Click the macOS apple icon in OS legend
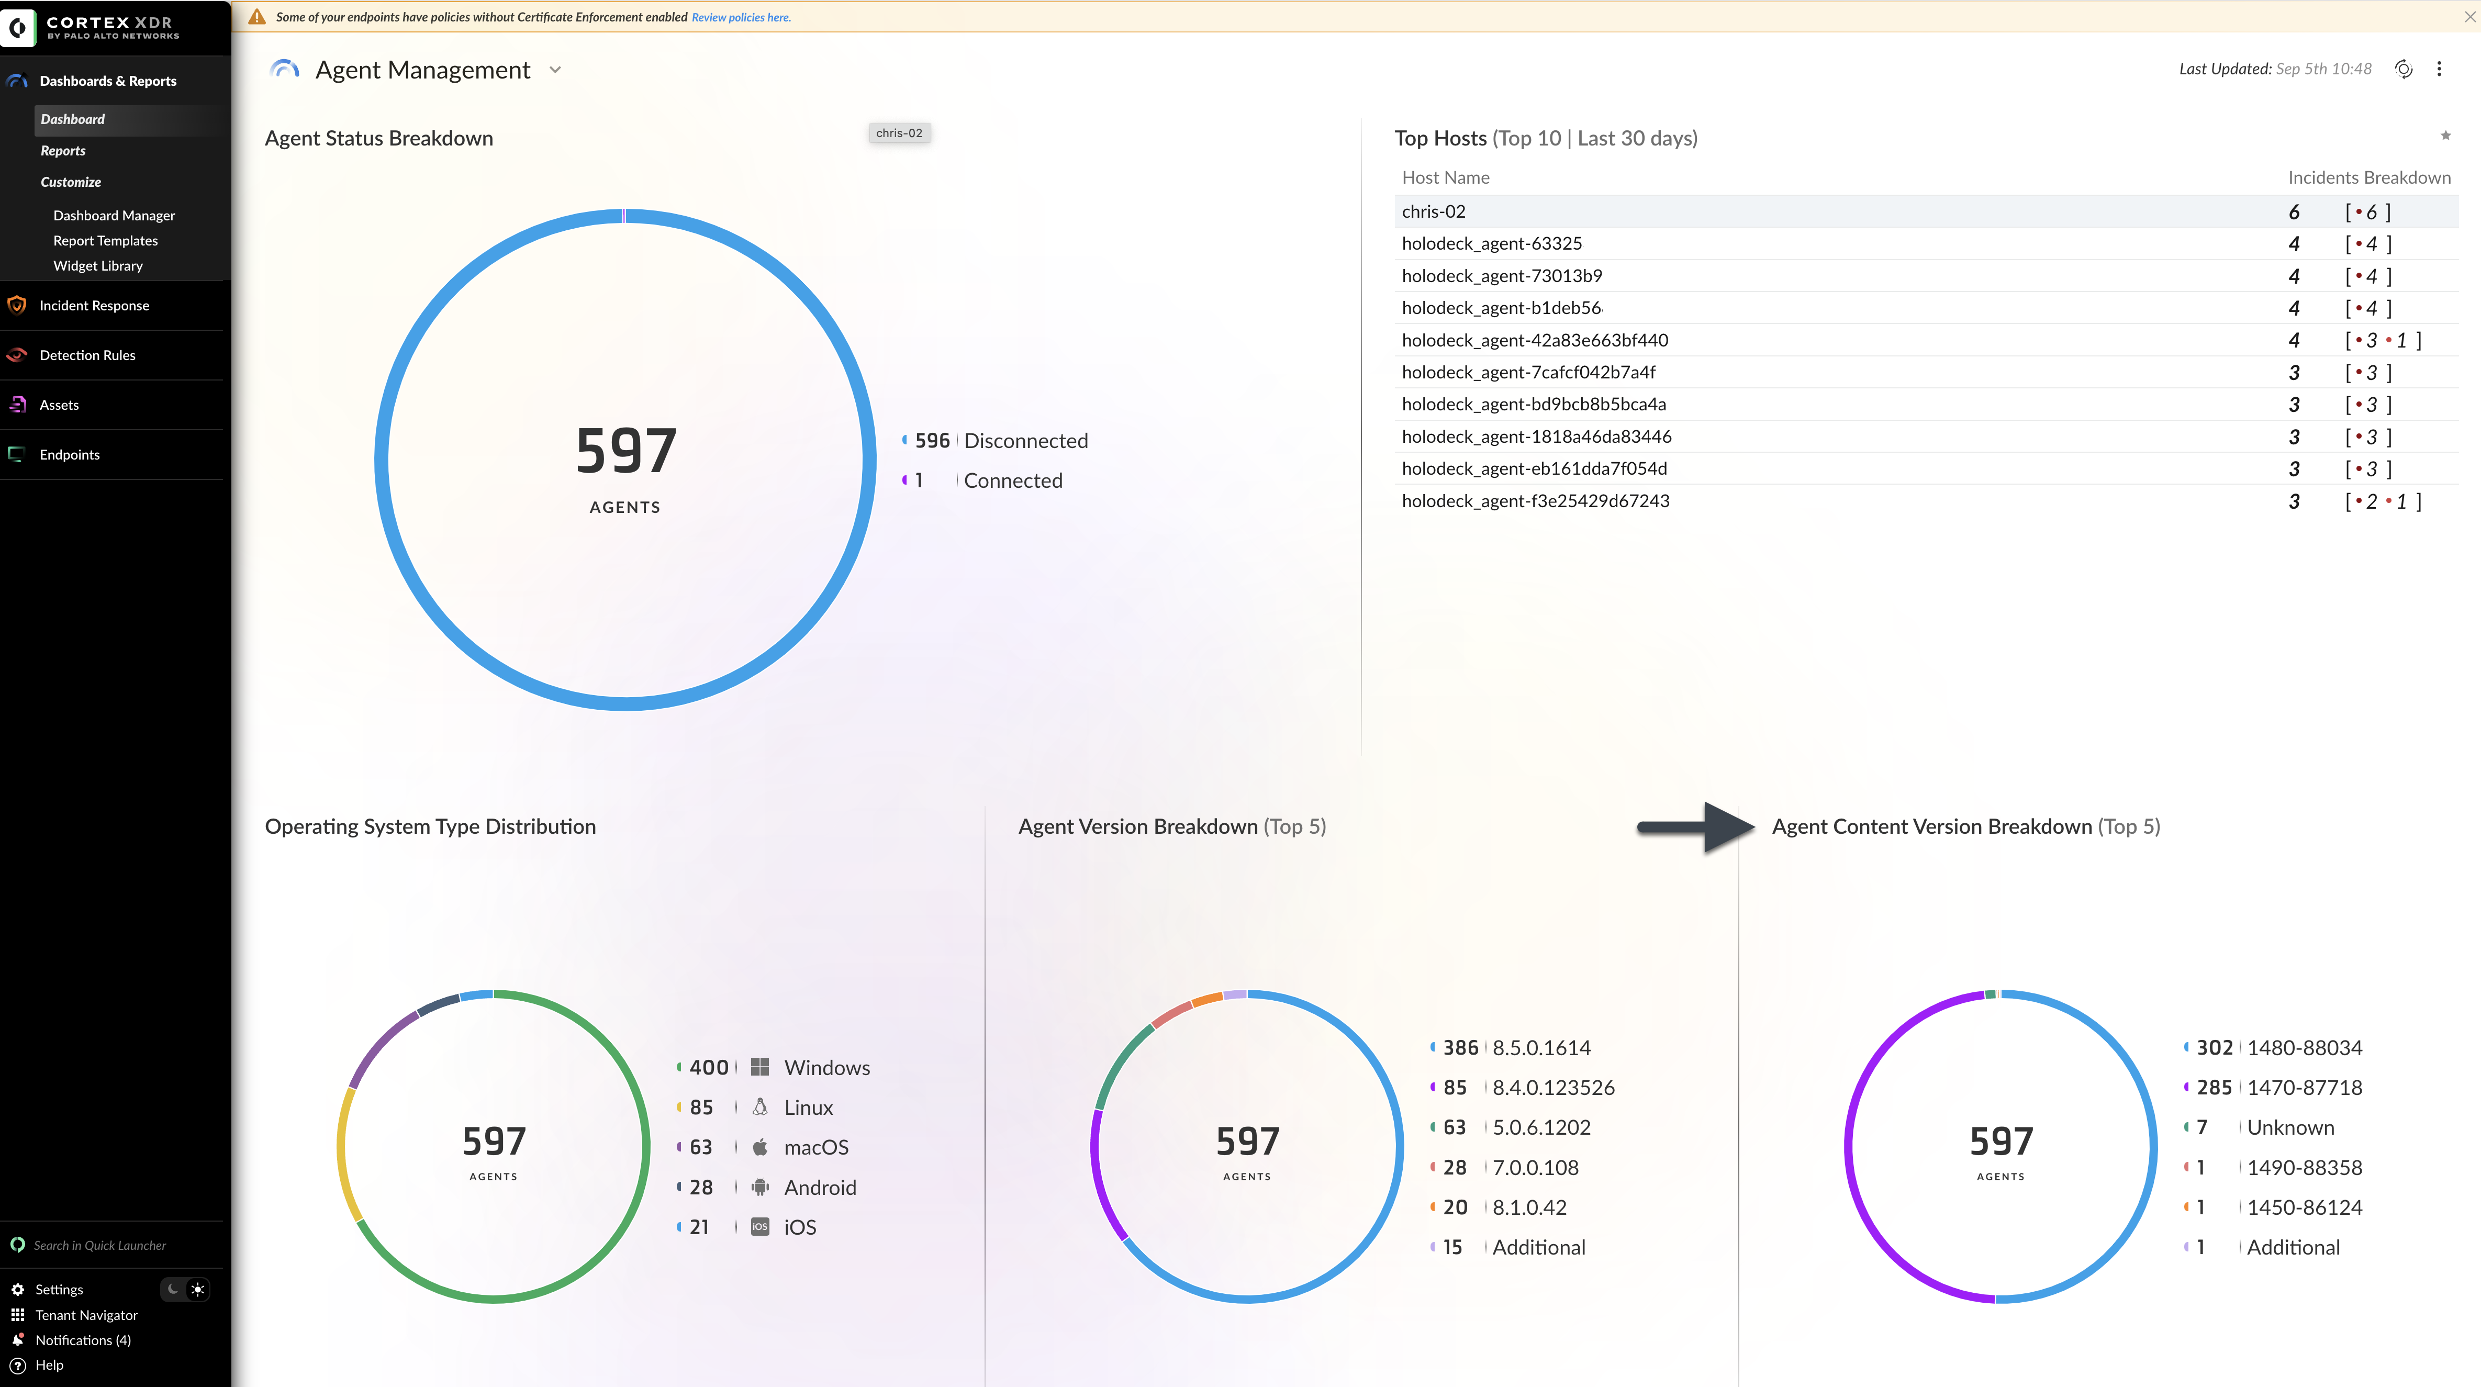2481x1387 pixels. coord(760,1147)
